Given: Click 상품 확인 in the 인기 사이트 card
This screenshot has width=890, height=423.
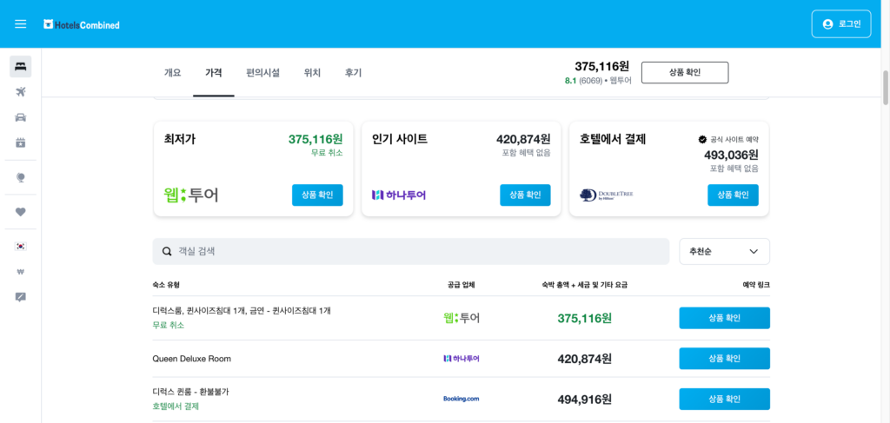Looking at the screenshot, I should pos(525,195).
